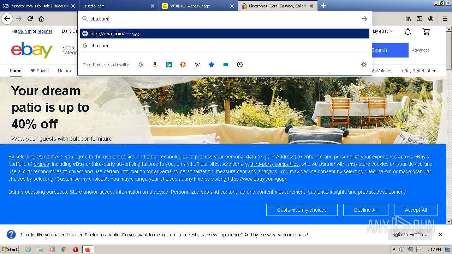Show hidden system tray icons
Image resolution: width=452 pixels, height=254 pixels.
394,249
